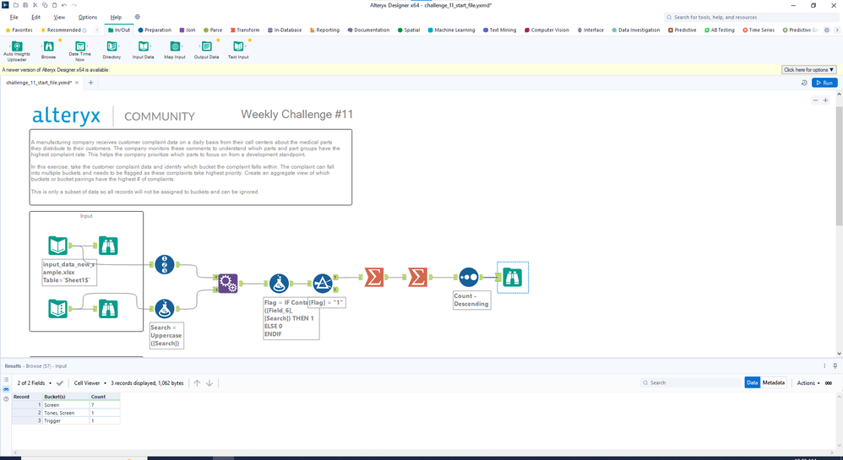
Task: Run the workflow
Action: (x=824, y=83)
